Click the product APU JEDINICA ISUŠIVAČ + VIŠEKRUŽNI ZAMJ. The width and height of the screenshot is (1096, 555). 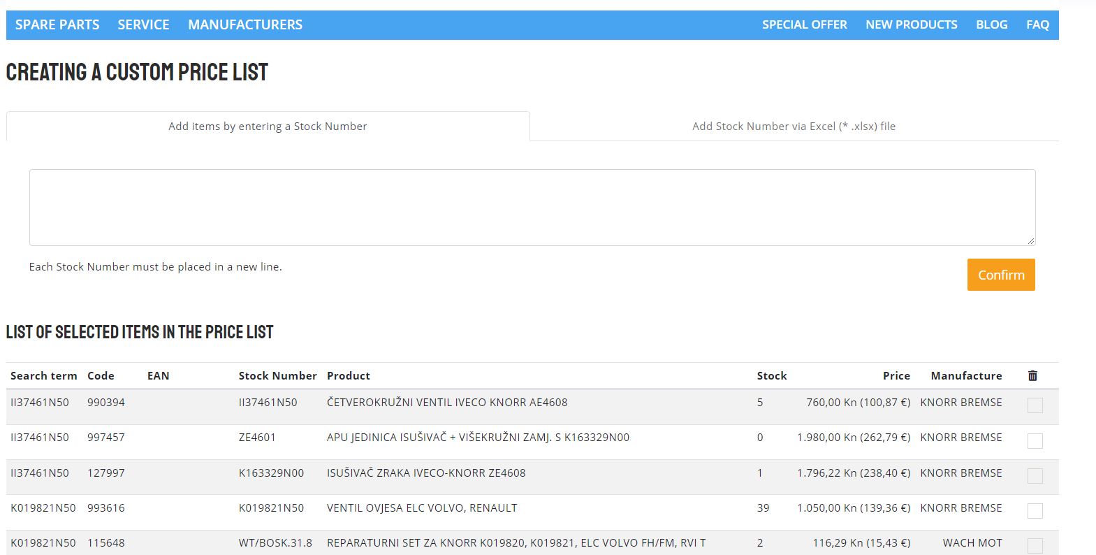(x=478, y=438)
